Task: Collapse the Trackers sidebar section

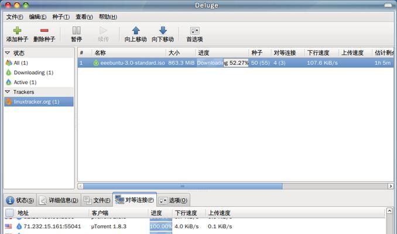Action: [8, 92]
